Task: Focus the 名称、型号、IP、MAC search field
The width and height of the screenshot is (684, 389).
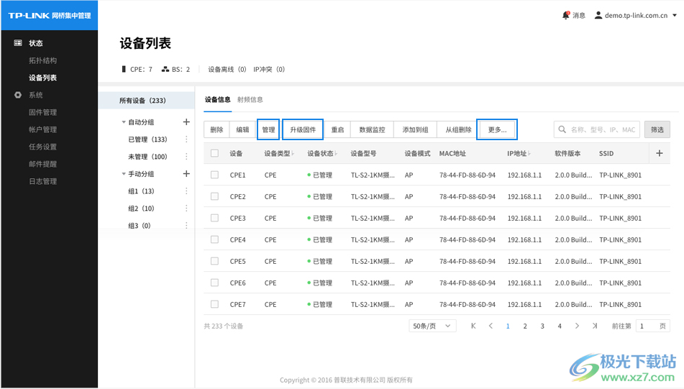Action: pos(597,129)
